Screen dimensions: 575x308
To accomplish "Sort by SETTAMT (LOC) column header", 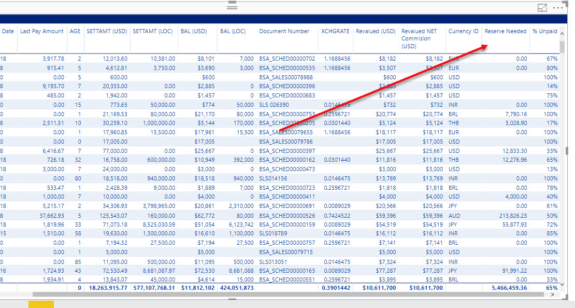I will tap(152, 31).
